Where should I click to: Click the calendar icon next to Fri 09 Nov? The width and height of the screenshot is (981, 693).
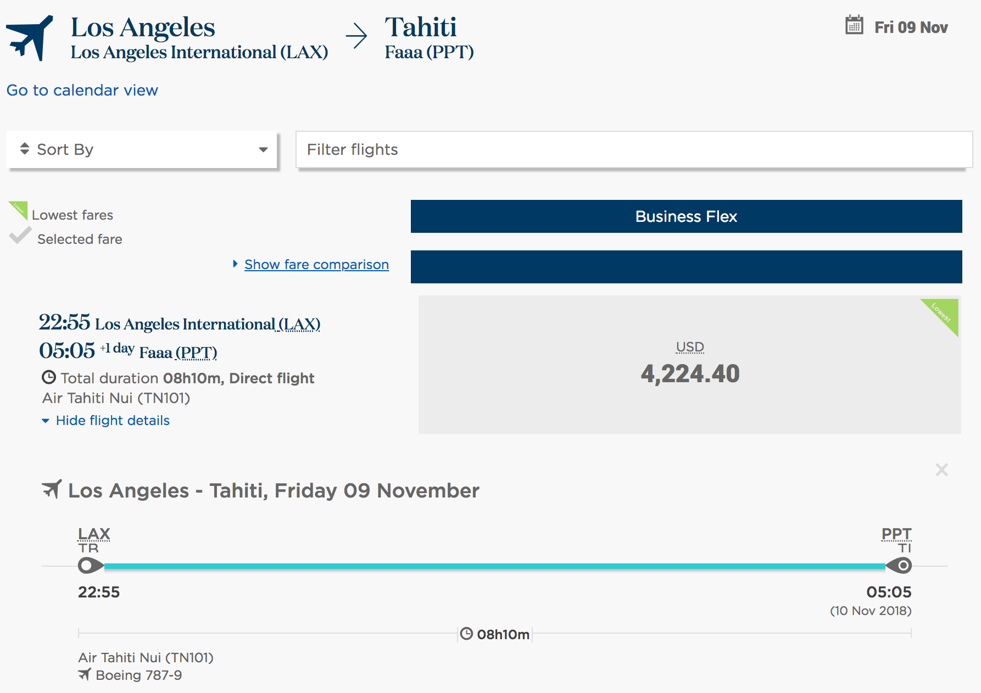pos(854,25)
